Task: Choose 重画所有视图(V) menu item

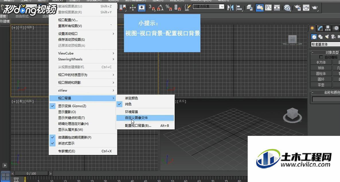Action: click(83, 26)
